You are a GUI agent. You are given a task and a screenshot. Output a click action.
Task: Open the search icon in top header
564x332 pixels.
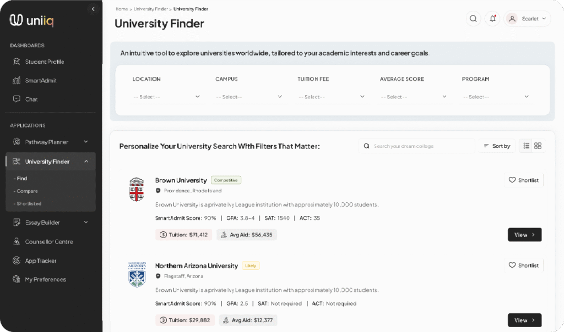pos(473,19)
